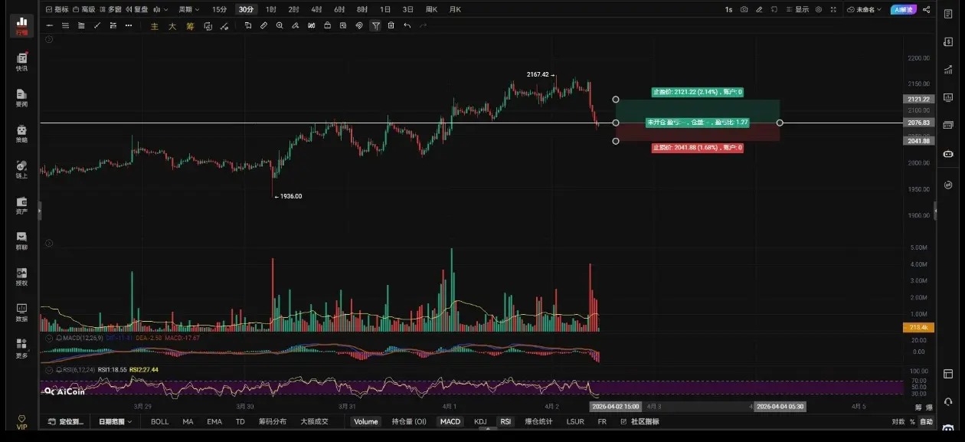Open the 多窗 multi-window option
The width and height of the screenshot is (965, 442).
tap(110, 9)
